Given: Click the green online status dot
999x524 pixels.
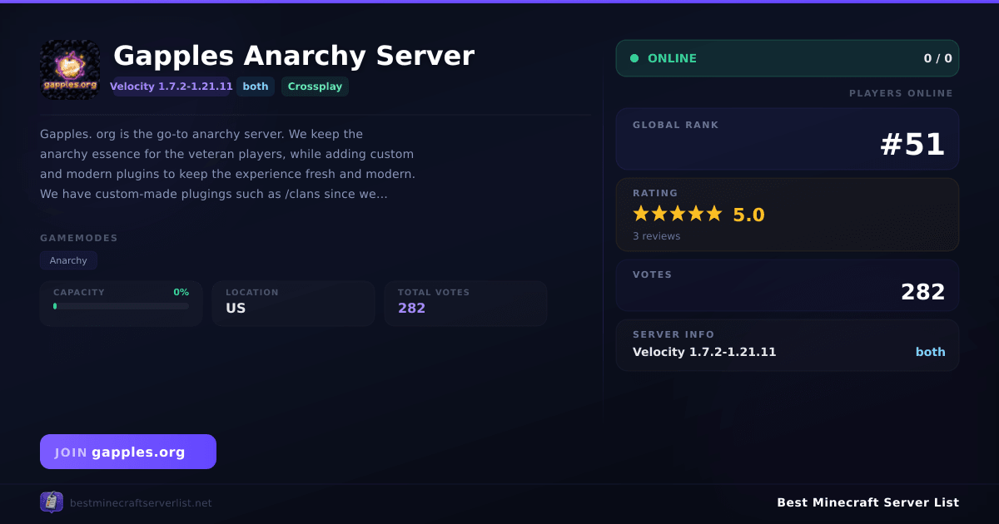Looking at the screenshot, I should pyautogui.click(x=634, y=58).
